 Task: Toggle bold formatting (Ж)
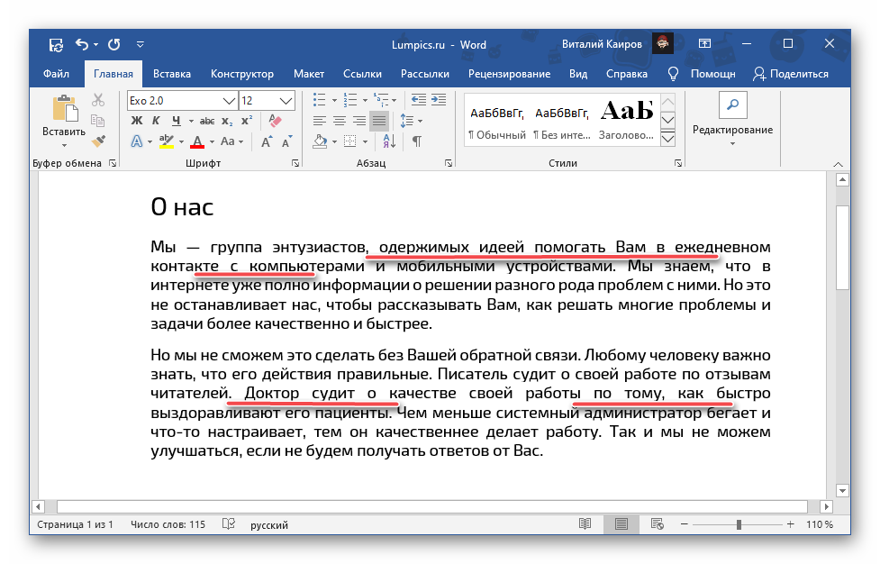(x=137, y=121)
